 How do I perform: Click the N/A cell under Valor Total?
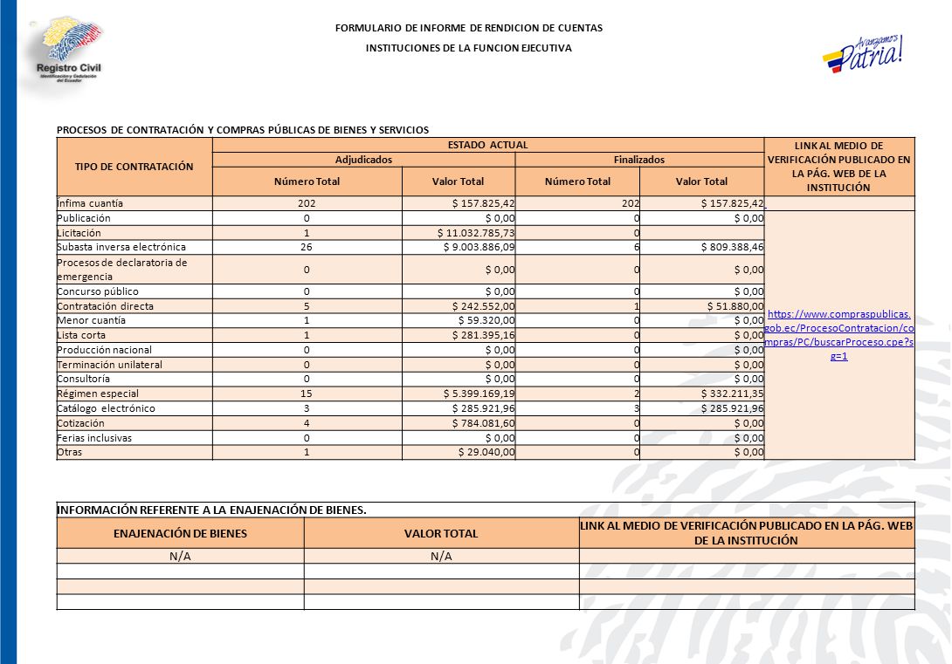coord(441,556)
